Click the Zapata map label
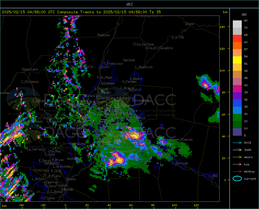The image size is (259, 209). point(71,179)
